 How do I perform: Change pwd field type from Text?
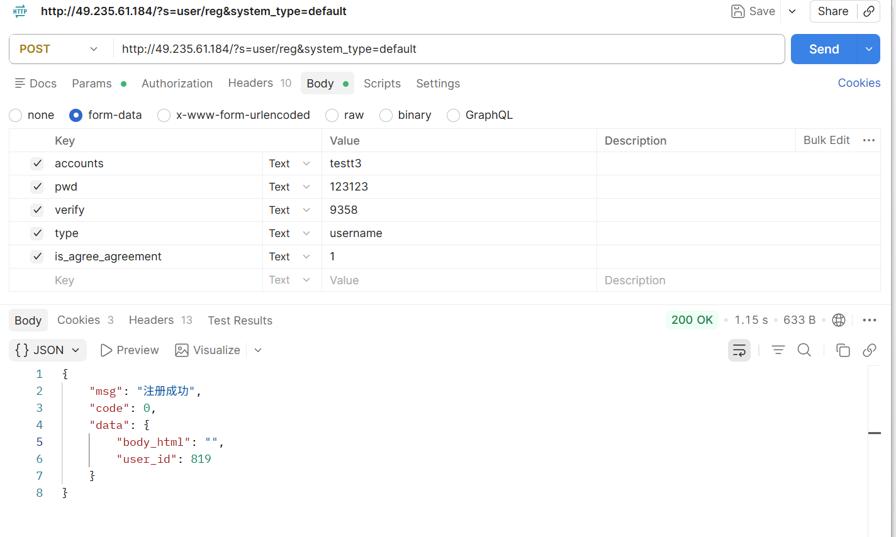(290, 187)
